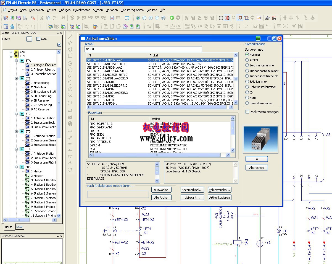The image size is (332, 264).
Task: Select the Artikel sort radio button
Action: (x=247, y=60)
